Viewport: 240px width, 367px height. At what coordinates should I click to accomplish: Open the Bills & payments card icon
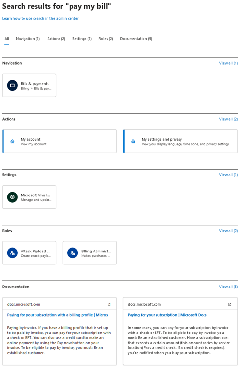point(12,85)
